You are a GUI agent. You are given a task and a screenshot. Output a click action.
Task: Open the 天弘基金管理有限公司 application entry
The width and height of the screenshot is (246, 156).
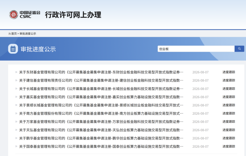point(101,130)
